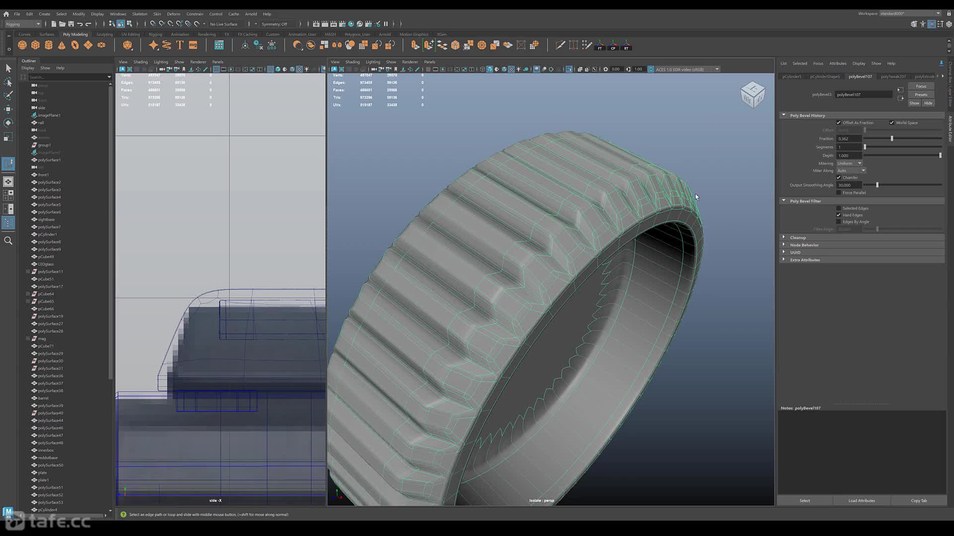954x536 pixels.
Task: Click the polygon sphere shelf icon
Action: click(x=22, y=45)
